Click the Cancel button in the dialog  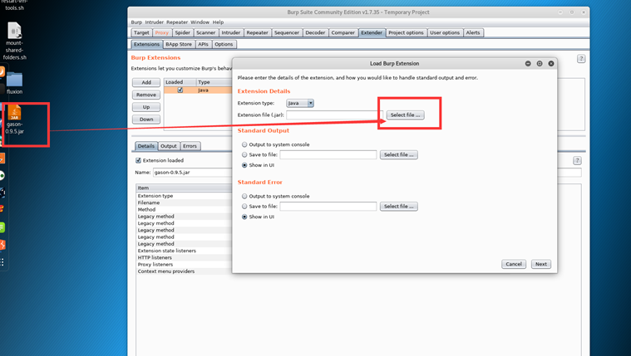coord(514,264)
